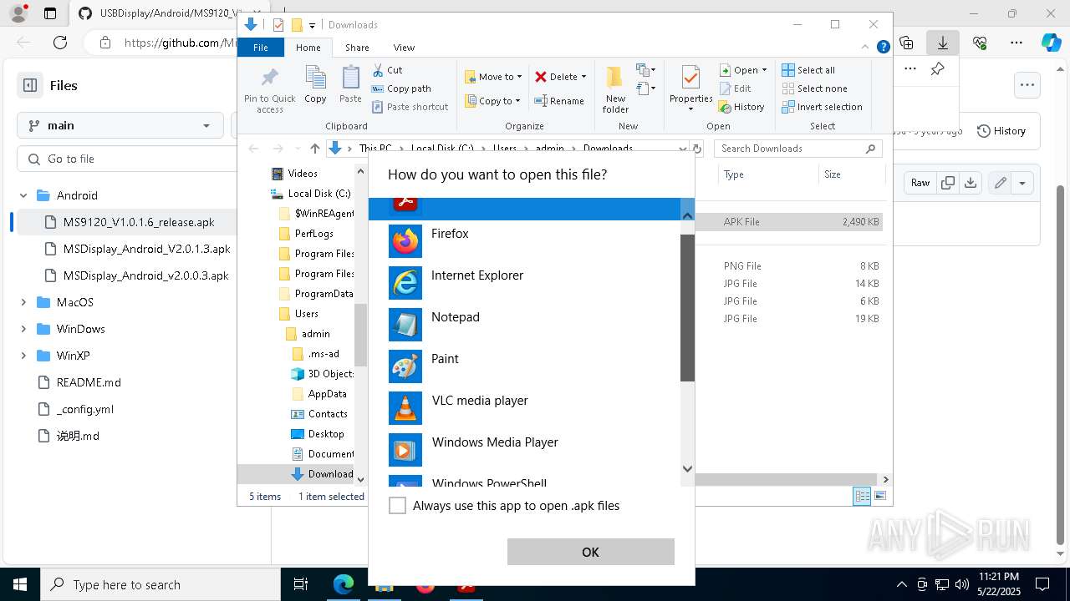Copy raw file icon on GitHub

point(948,183)
